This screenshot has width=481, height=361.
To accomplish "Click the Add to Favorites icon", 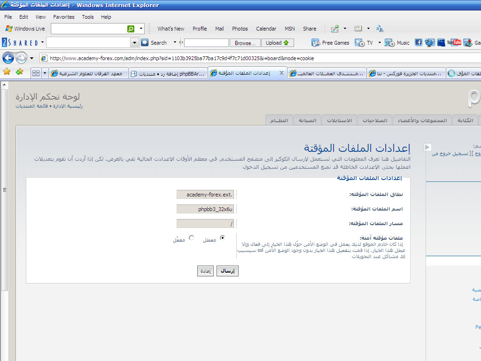I will click(x=19, y=72).
